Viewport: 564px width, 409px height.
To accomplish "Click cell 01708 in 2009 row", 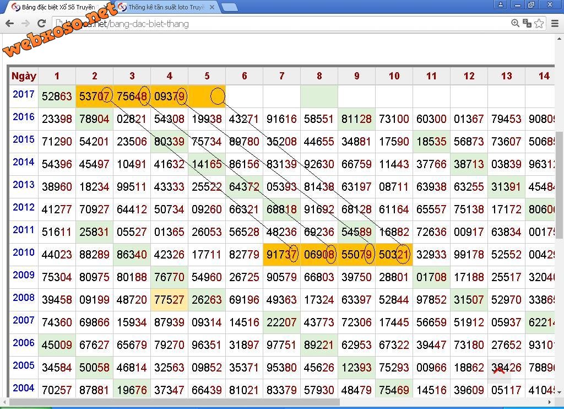I will click(432, 277).
